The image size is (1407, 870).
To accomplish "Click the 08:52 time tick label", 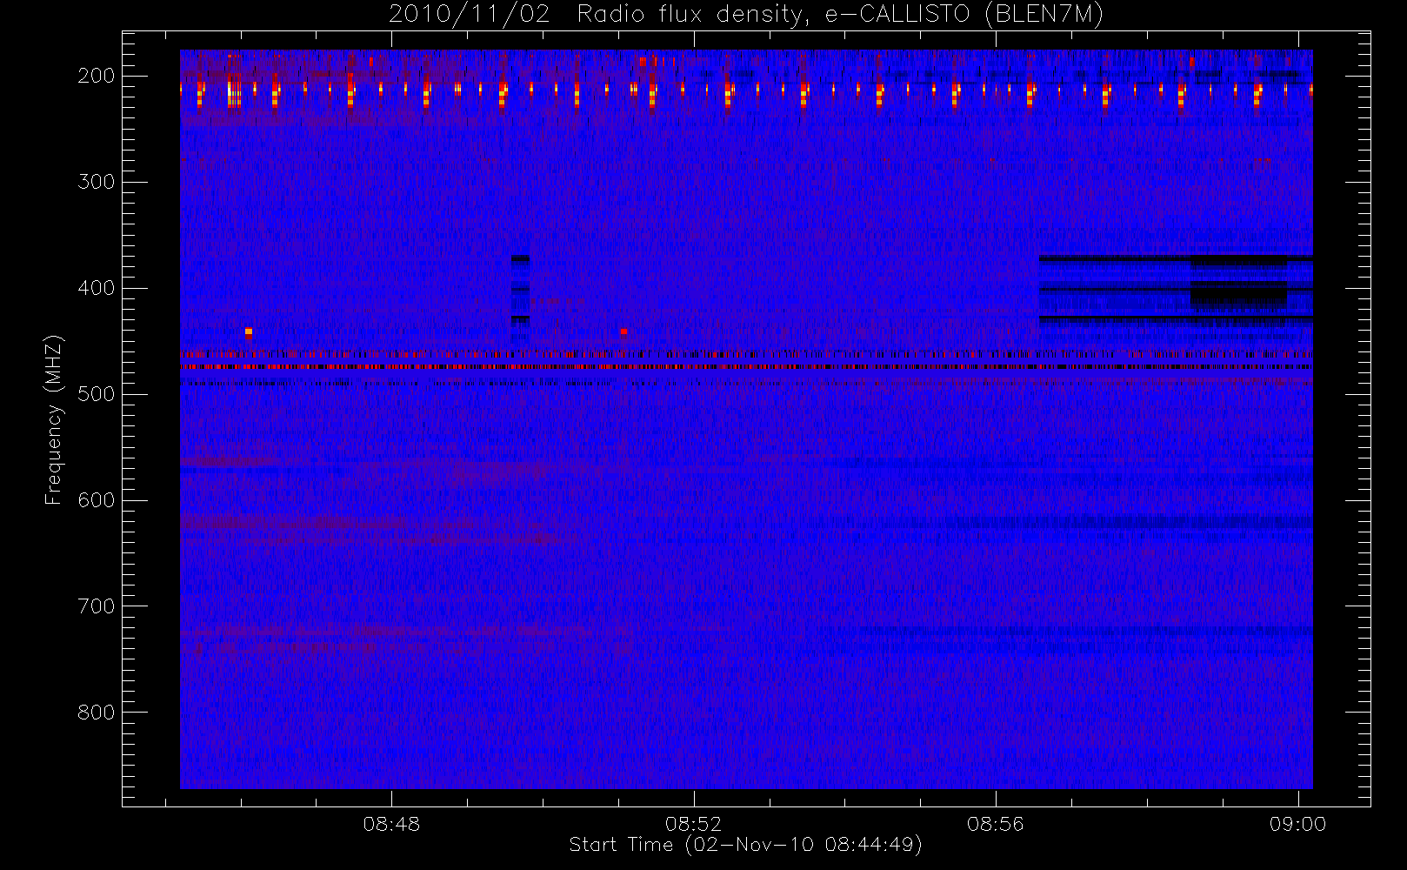I will point(693,824).
